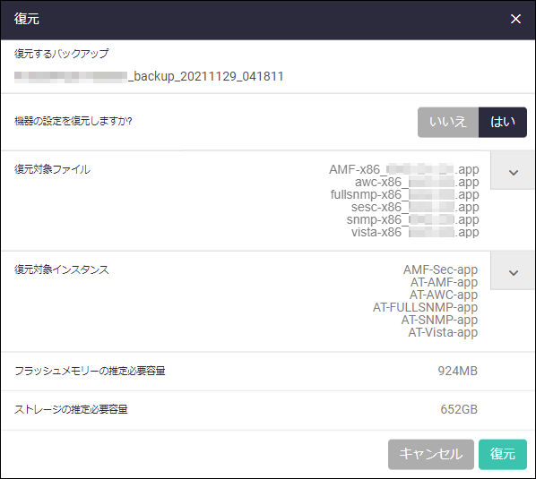This screenshot has height=479, width=536.
Task: Select the vista-x86 app file entry
Action: 415,233
